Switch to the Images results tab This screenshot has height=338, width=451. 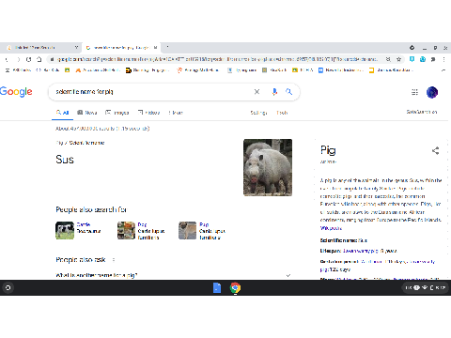117,113
